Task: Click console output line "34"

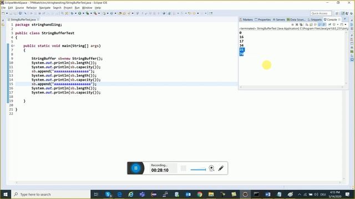Action: click(241, 45)
